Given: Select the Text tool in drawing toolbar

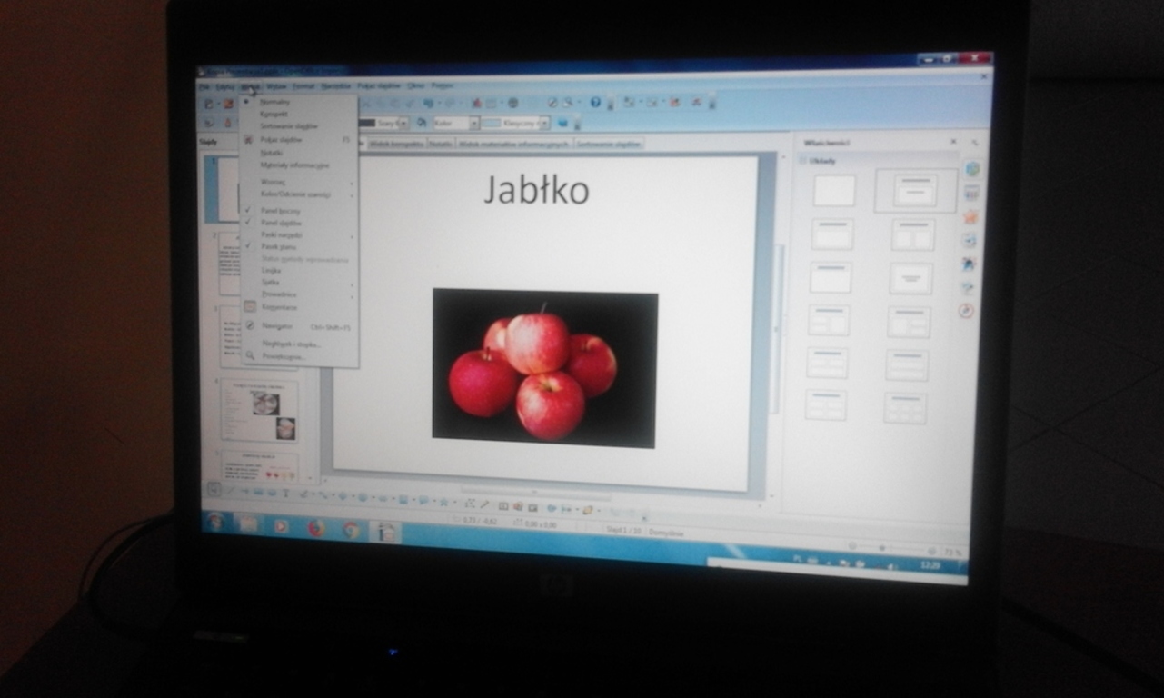Looking at the screenshot, I should 286,494.
